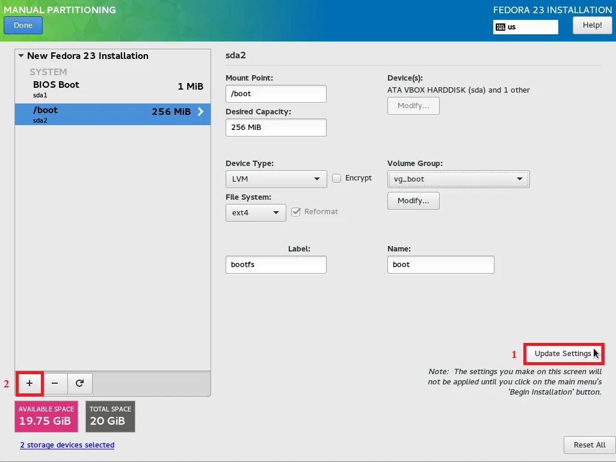Remove selected mount point with minus button

pyautogui.click(x=55, y=383)
